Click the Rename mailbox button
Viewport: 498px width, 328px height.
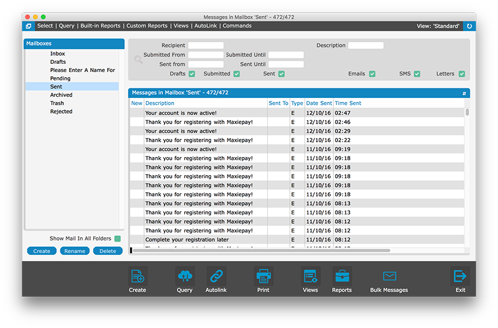[x=74, y=251]
